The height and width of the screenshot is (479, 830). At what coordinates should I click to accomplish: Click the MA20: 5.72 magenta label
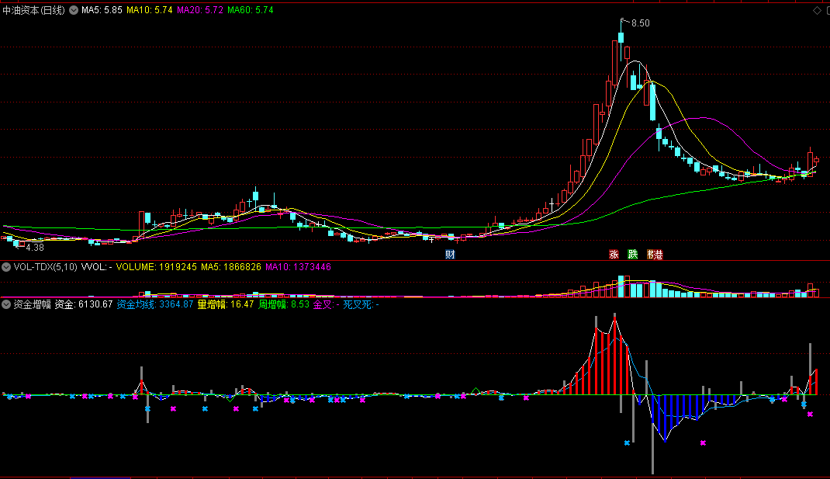coord(200,10)
